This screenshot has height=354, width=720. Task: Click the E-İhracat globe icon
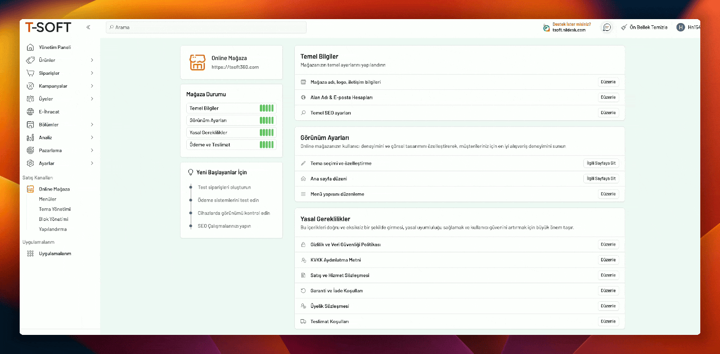[30, 112]
